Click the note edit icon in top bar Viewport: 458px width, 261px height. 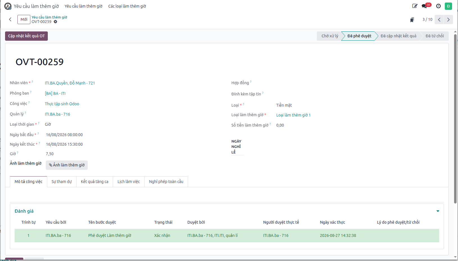(x=415, y=6)
